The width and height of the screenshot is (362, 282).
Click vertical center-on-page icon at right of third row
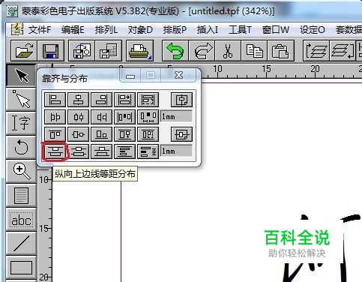(182, 134)
